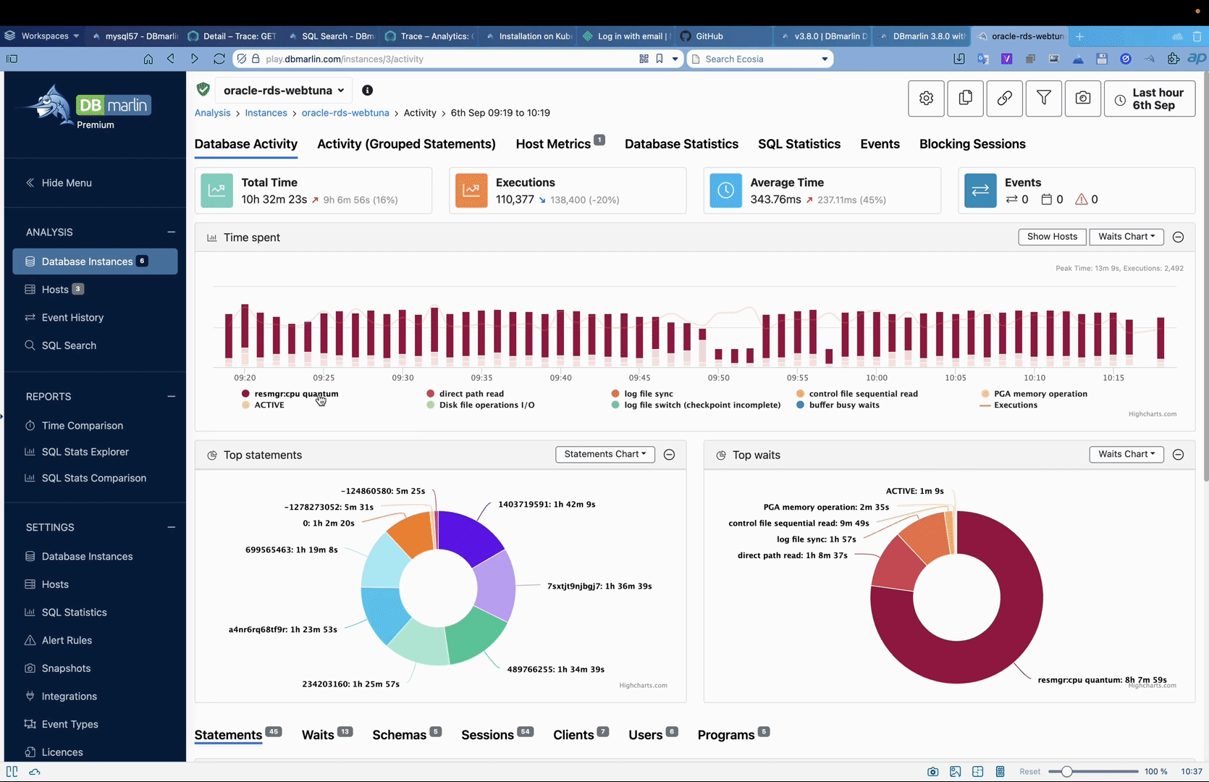Open Waits Chart dropdown in Time spent
Image resolution: width=1209 pixels, height=782 pixels.
(x=1126, y=237)
